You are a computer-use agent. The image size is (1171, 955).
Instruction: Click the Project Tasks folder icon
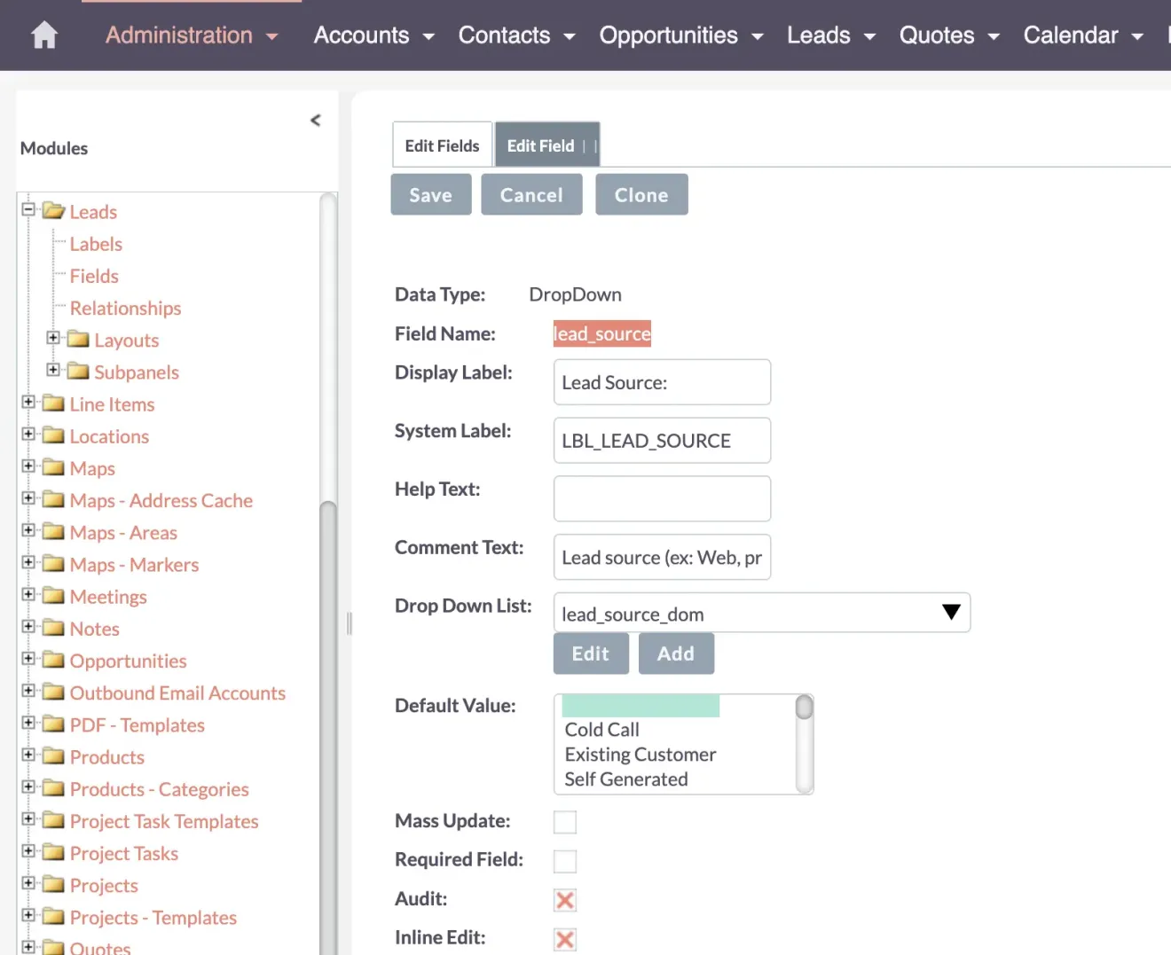click(x=53, y=853)
